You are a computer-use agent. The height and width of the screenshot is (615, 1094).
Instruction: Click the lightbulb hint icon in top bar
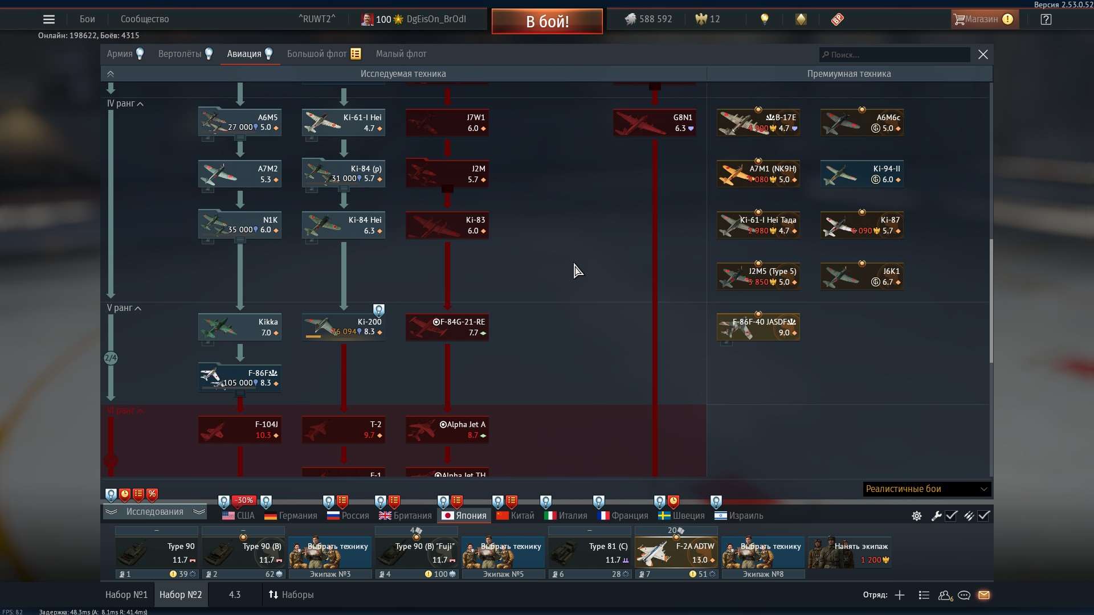[764, 19]
